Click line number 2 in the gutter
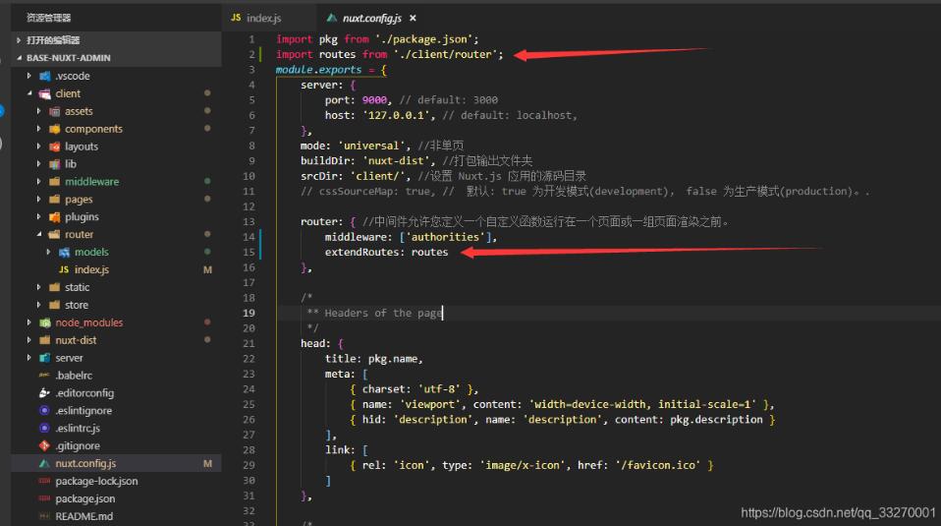941x526 pixels. (x=252, y=54)
